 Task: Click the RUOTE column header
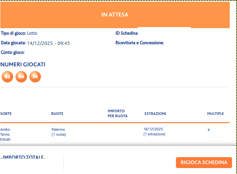57,114
